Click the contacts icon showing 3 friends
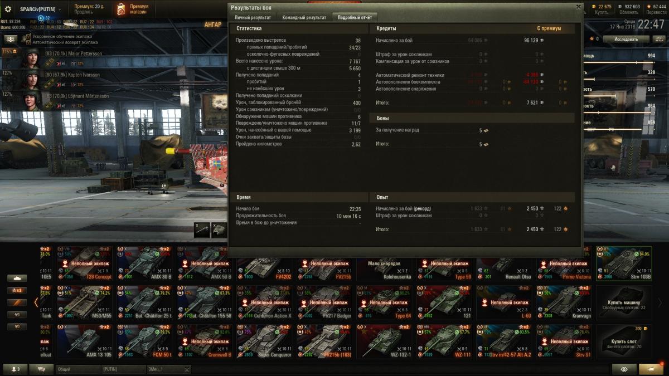 (x=15, y=369)
